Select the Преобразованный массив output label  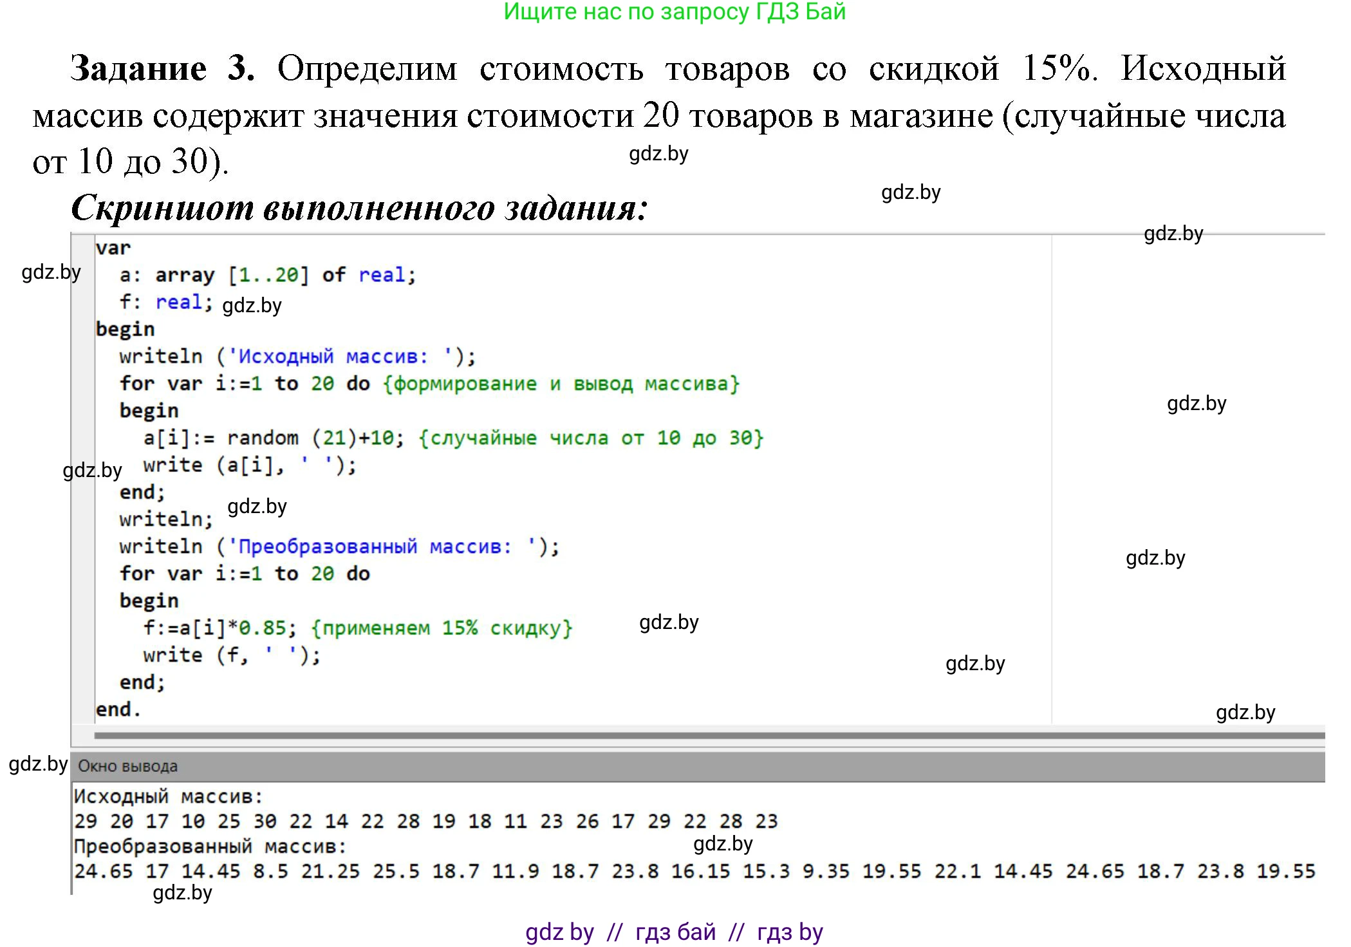click(x=209, y=845)
